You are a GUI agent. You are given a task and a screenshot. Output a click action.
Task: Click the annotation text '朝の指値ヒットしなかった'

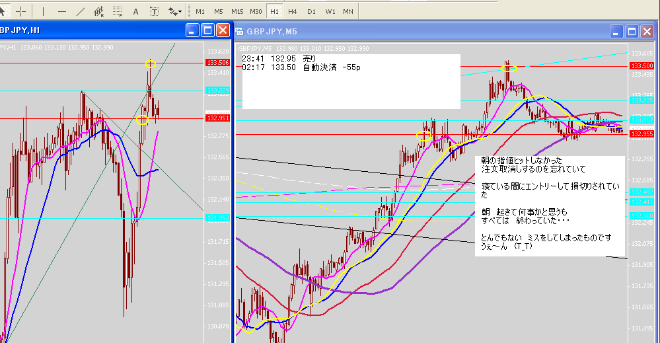521,161
